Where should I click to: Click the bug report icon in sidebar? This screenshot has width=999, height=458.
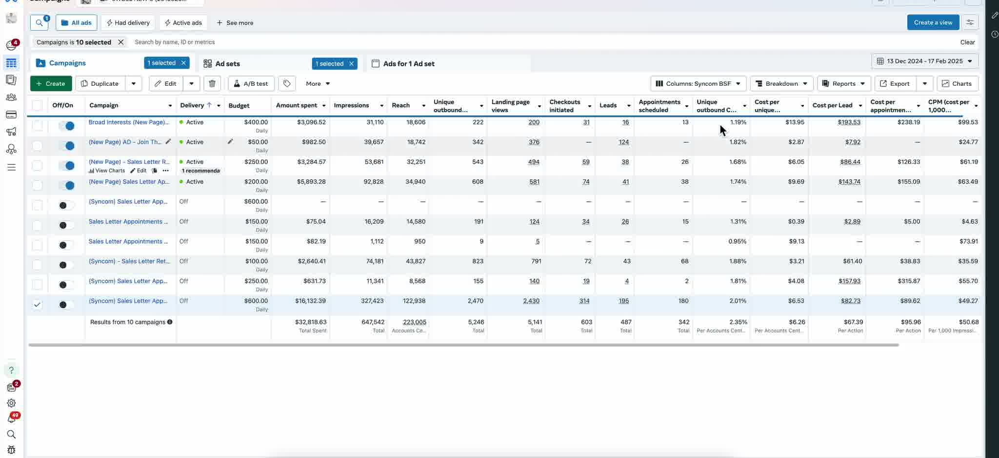click(x=11, y=450)
